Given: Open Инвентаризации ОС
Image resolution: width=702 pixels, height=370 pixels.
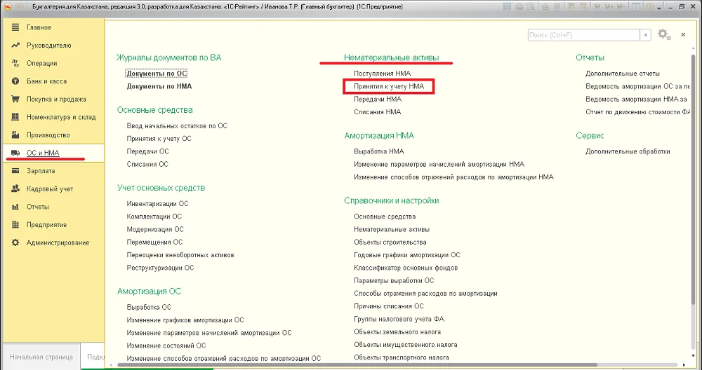Looking at the screenshot, I should (157, 204).
